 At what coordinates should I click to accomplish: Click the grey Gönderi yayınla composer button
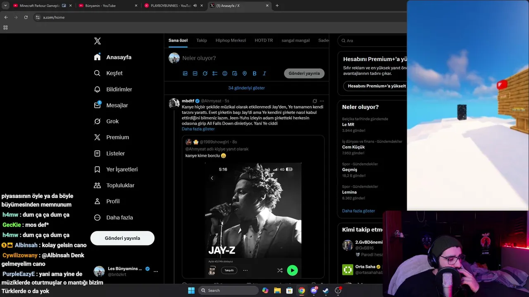click(304, 73)
